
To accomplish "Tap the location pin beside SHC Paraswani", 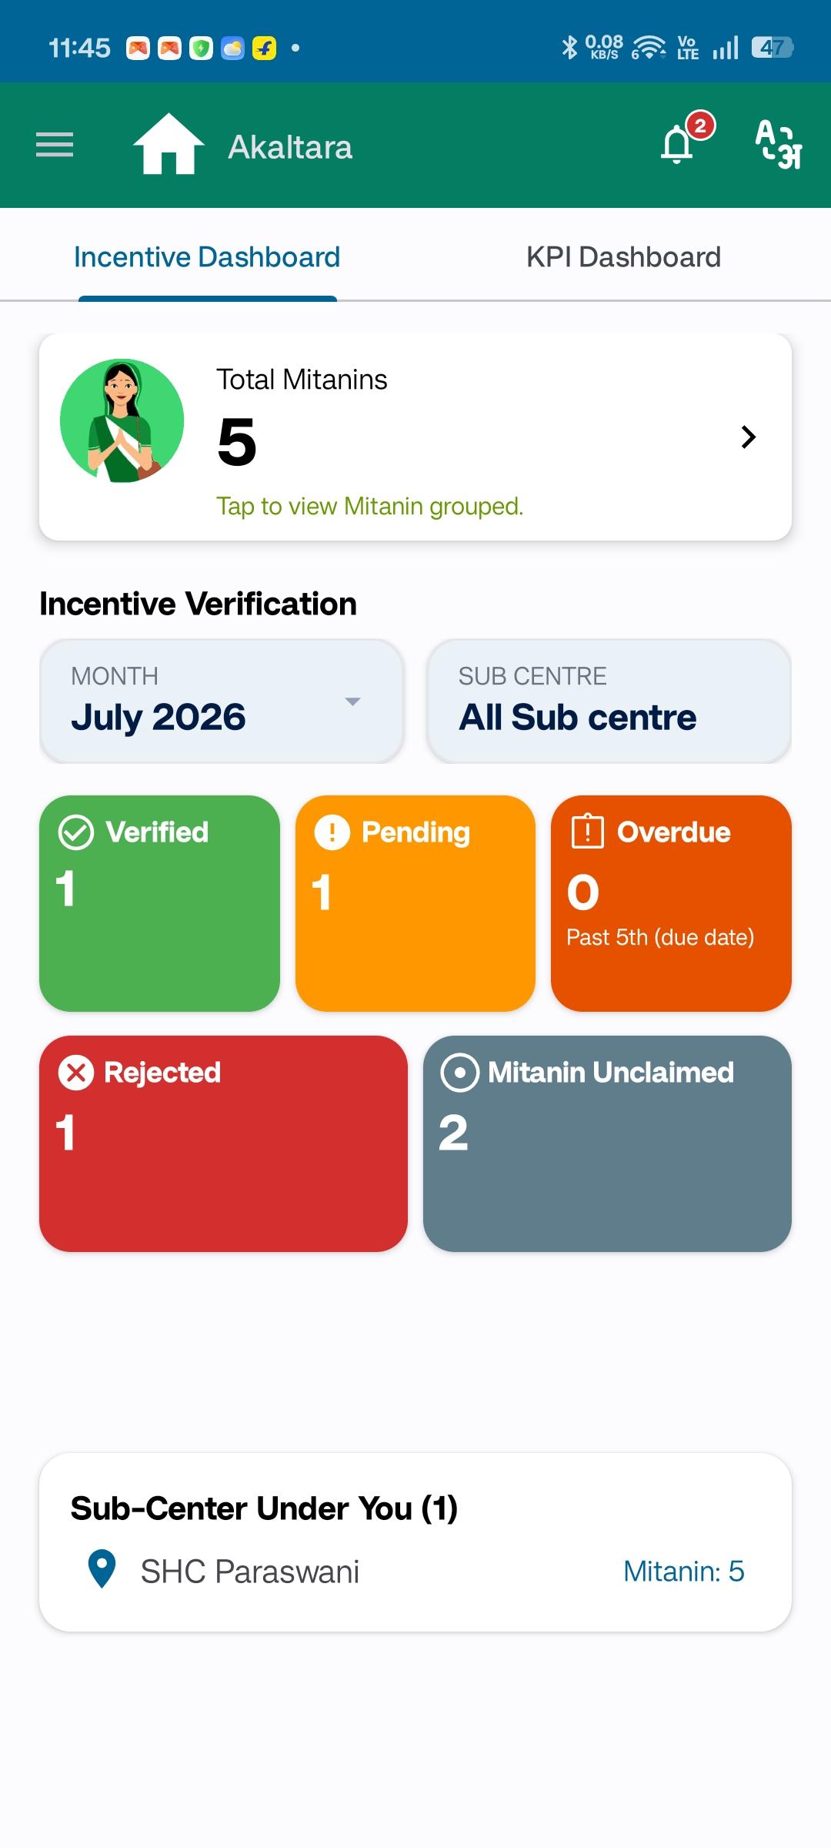I will pyautogui.click(x=102, y=1569).
